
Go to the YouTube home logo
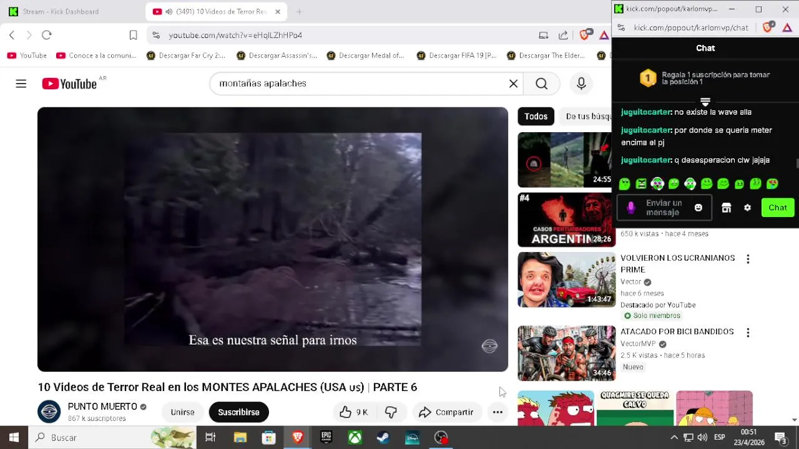click(69, 84)
